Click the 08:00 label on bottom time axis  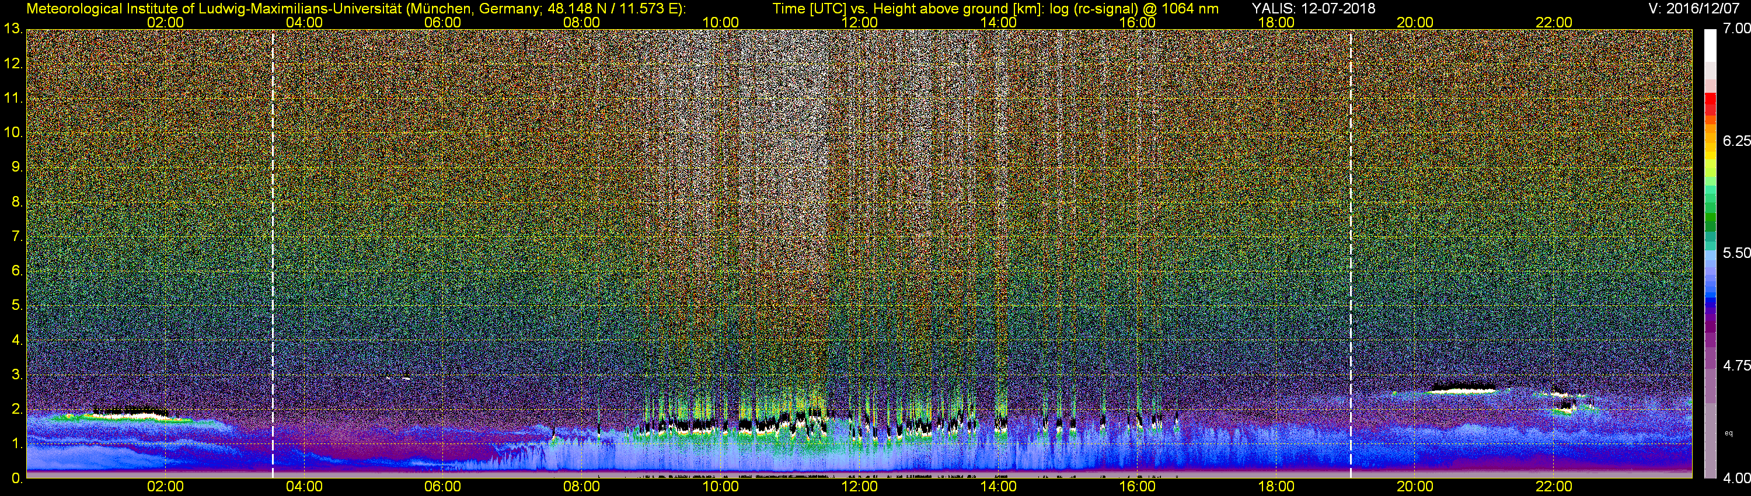click(x=581, y=487)
